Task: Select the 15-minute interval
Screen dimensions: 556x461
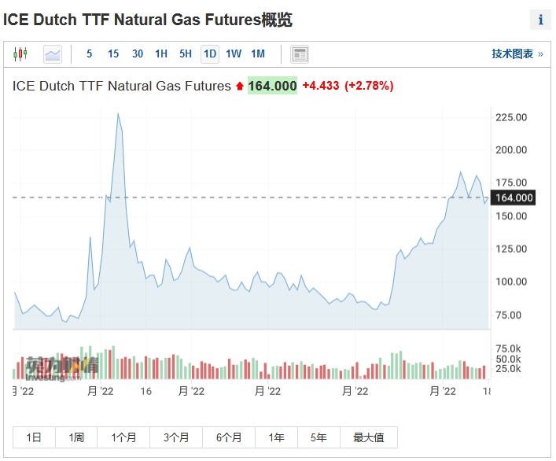Action: coord(113,54)
